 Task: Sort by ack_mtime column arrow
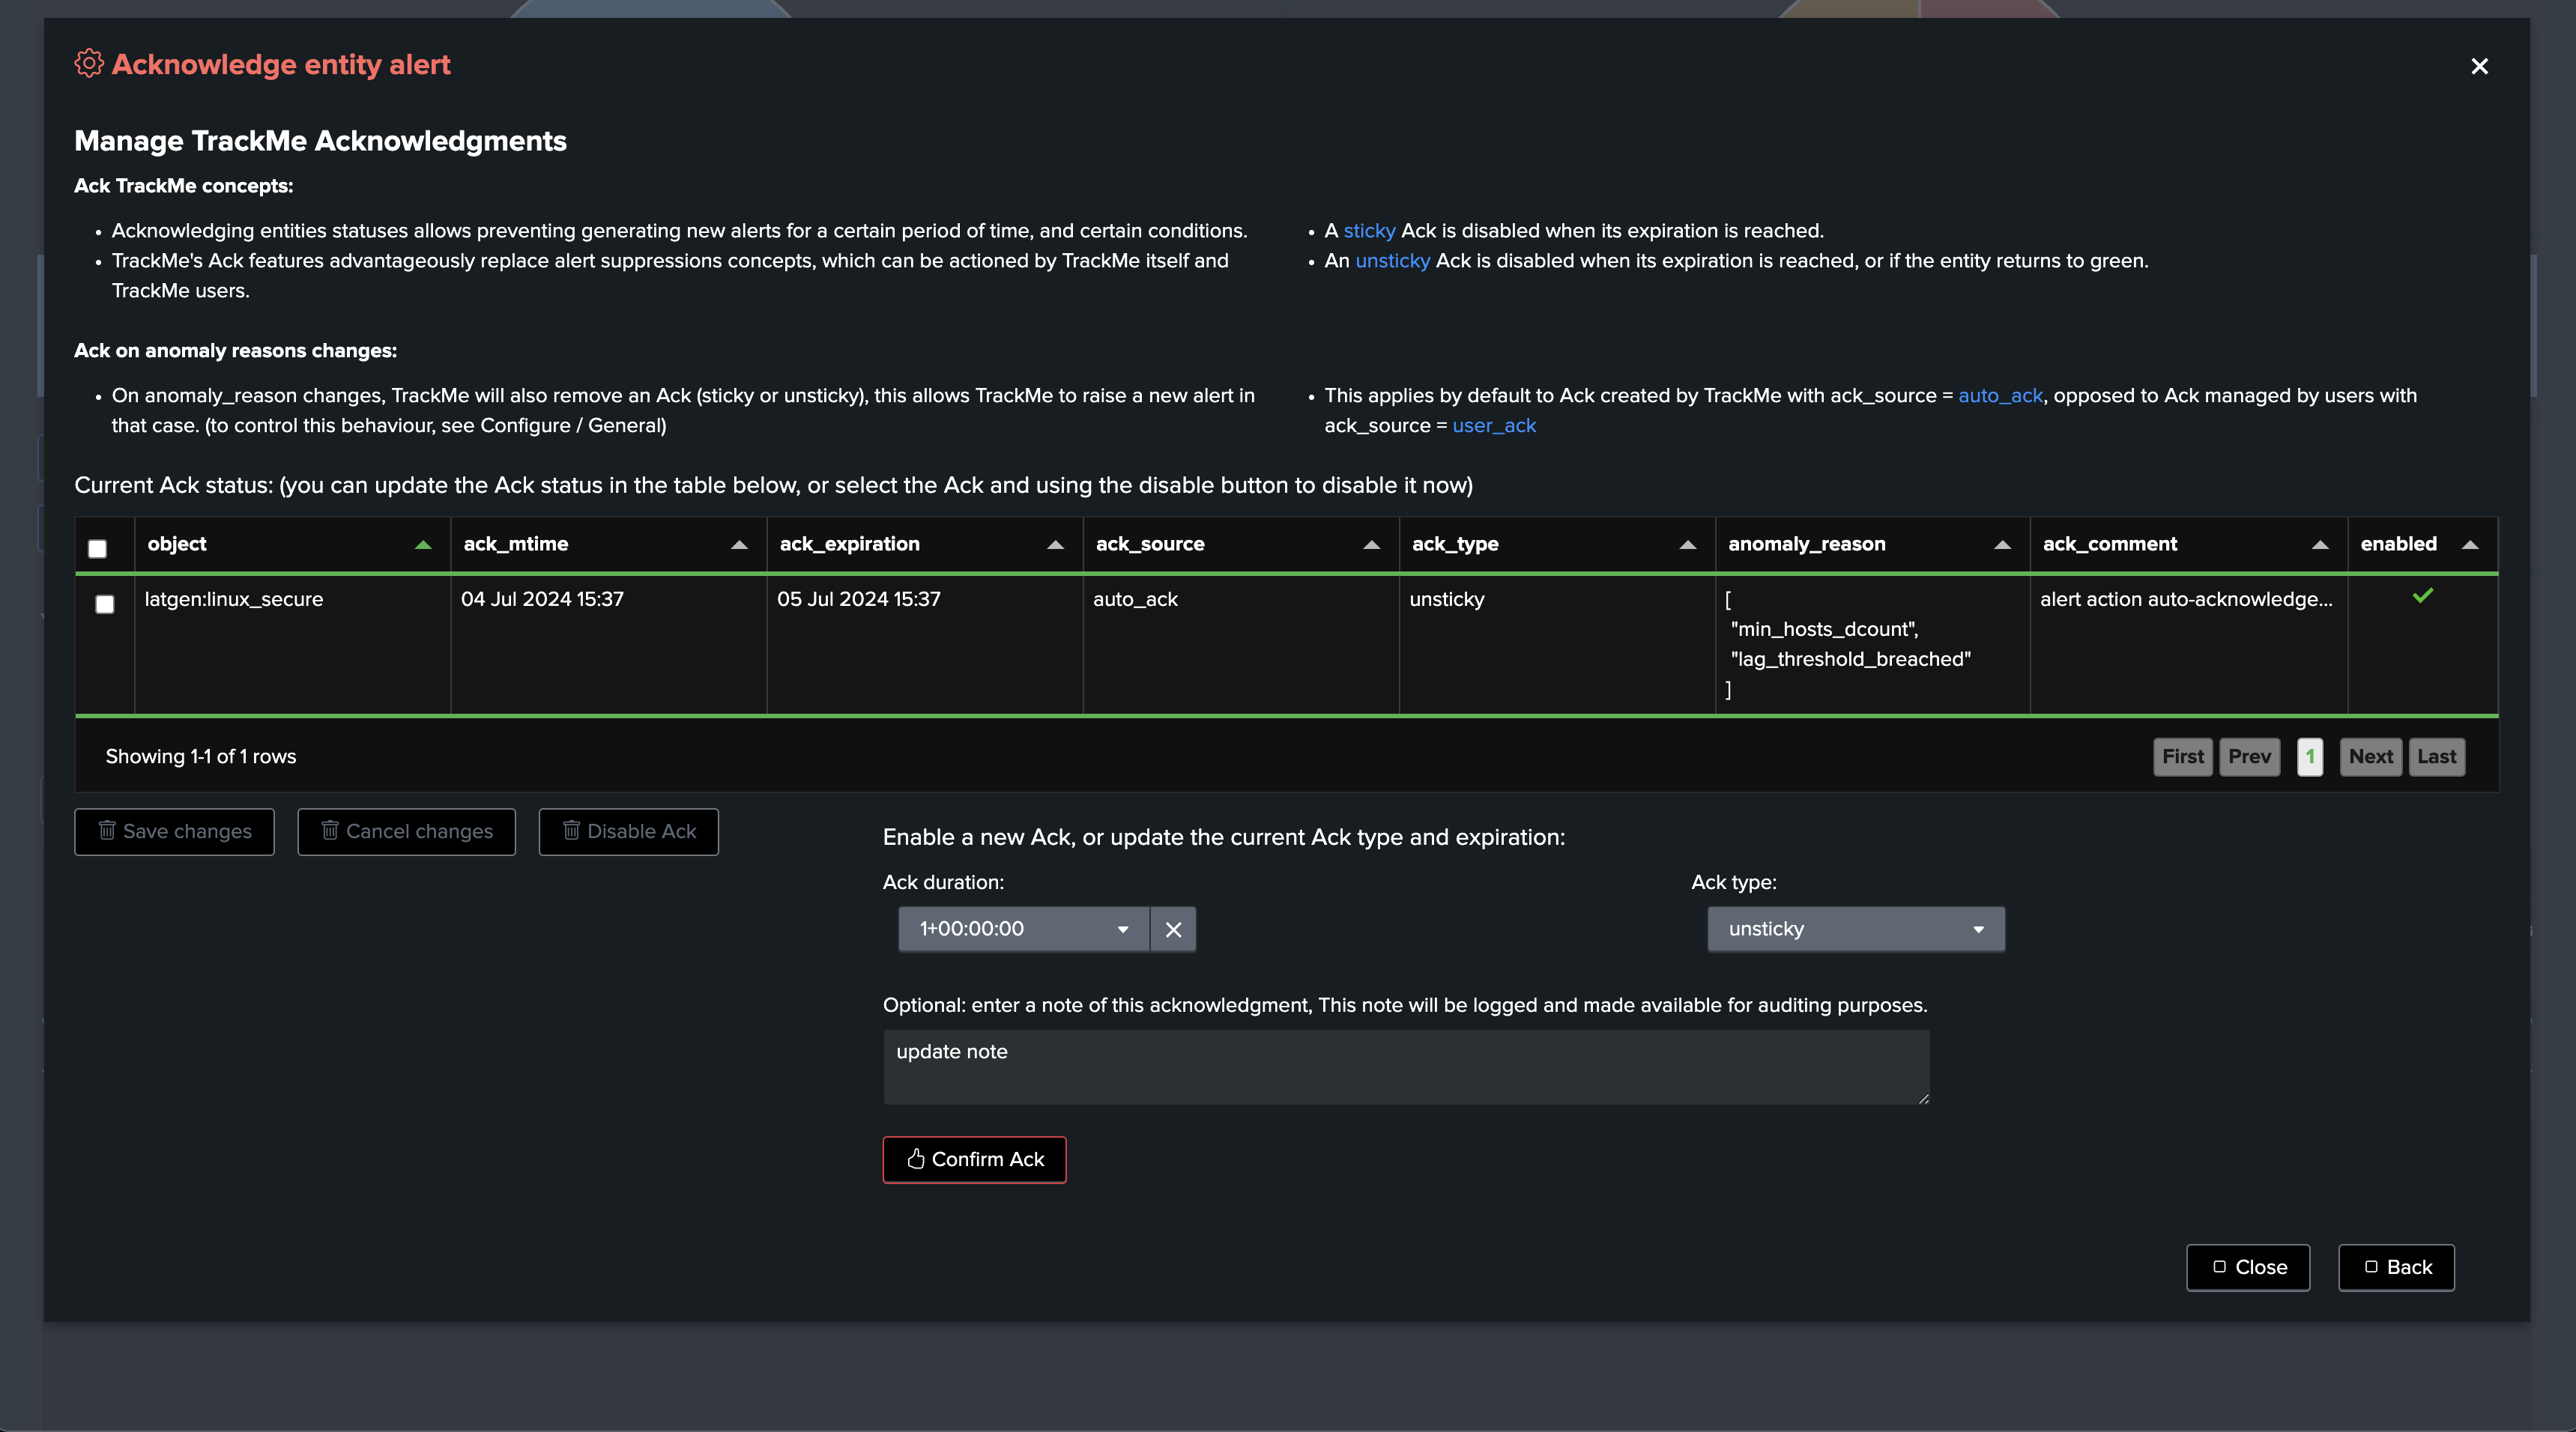pos(739,544)
